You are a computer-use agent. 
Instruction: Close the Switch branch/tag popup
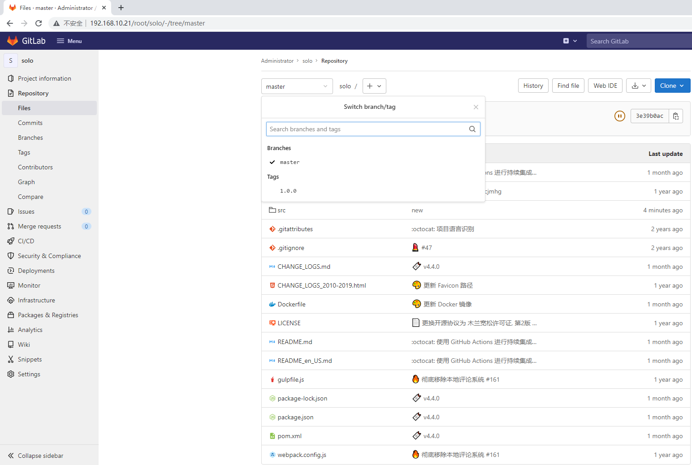(476, 107)
